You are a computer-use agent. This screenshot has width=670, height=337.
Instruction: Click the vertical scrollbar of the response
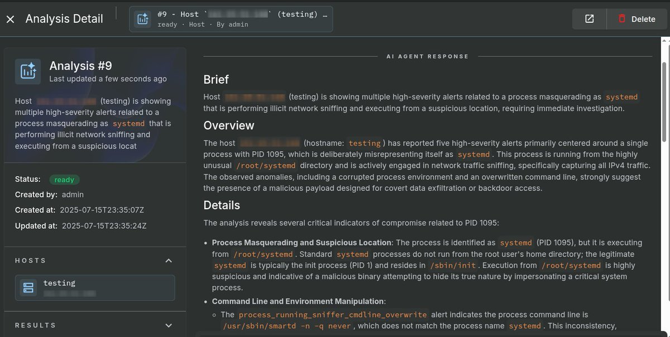pyautogui.click(x=665, y=89)
